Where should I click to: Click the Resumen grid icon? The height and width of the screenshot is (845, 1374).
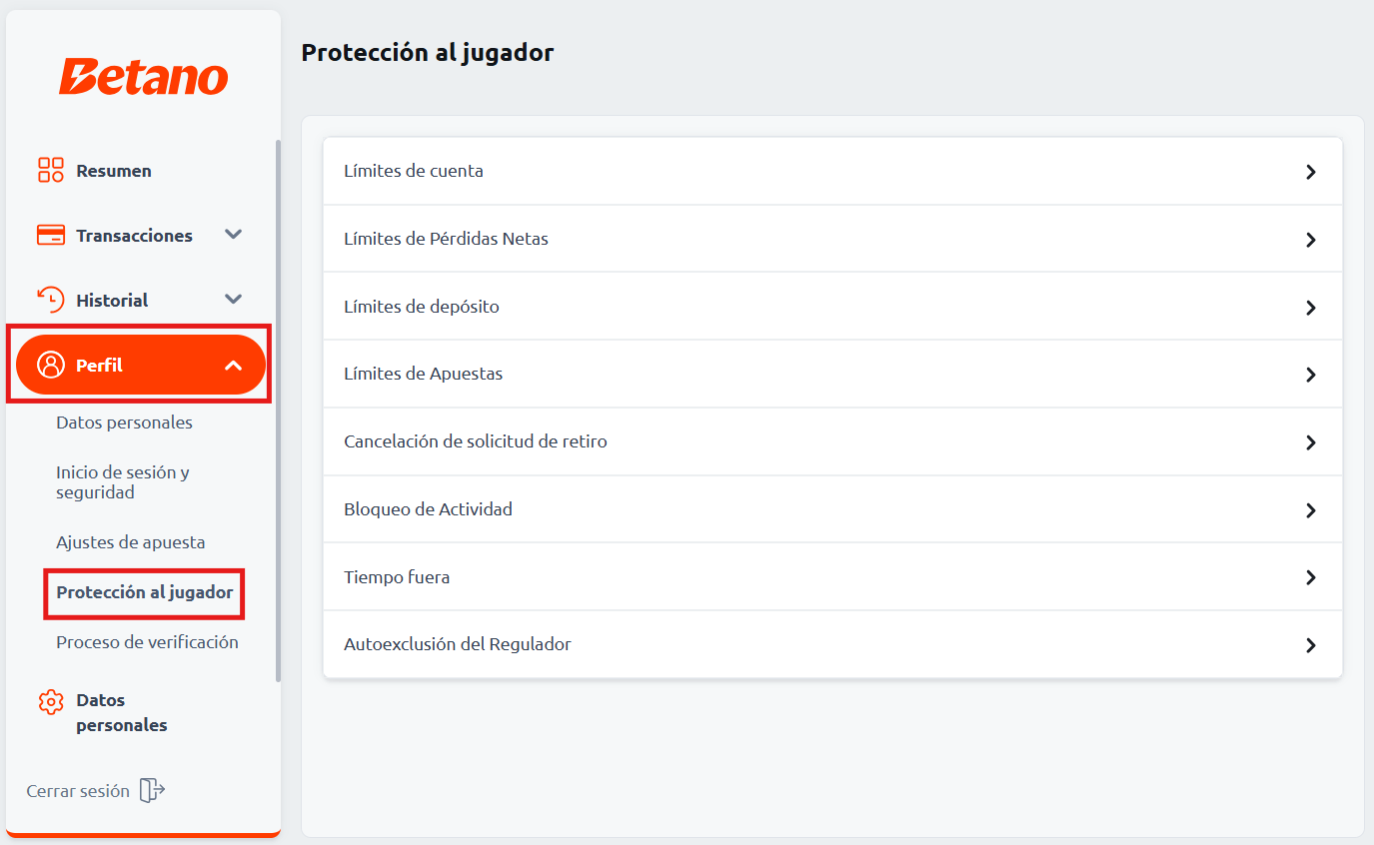[x=51, y=170]
